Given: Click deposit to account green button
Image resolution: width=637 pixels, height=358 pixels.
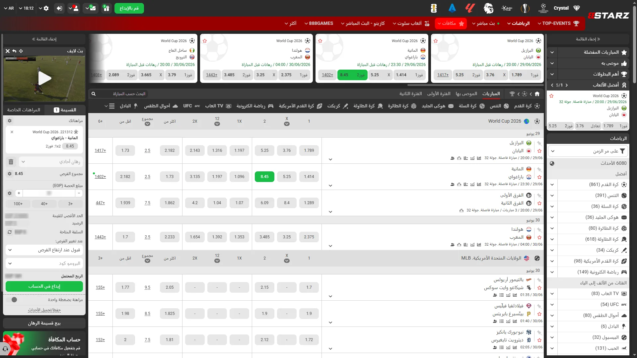Looking at the screenshot, I should [44, 286].
